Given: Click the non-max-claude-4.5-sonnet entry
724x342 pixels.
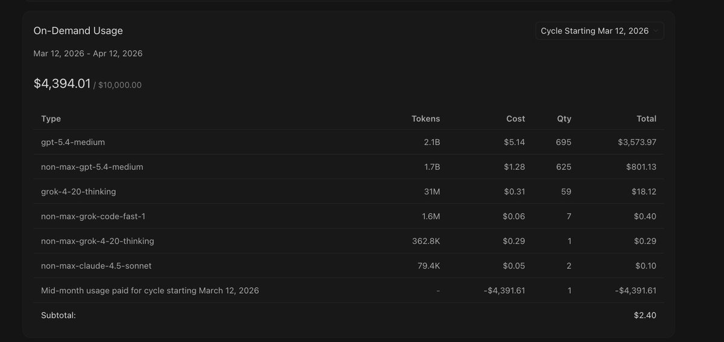Looking at the screenshot, I should [x=349, y=266].
